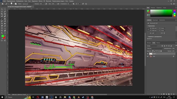Select the Path Selection tool
This screenshot has width=177, height=99.
(5, 28)
